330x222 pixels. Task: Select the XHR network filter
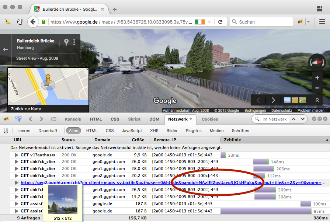click(154, 131)
